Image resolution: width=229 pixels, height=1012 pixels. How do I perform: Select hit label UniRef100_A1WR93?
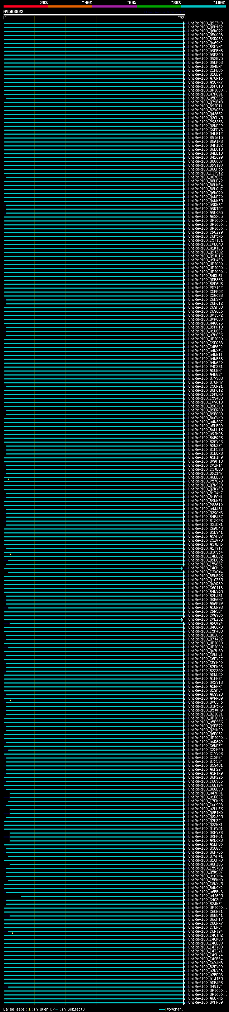[205, 608]
